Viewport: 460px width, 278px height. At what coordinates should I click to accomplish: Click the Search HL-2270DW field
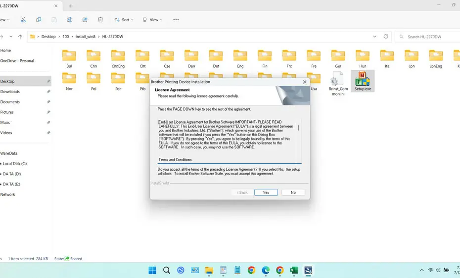coord(428,37)
